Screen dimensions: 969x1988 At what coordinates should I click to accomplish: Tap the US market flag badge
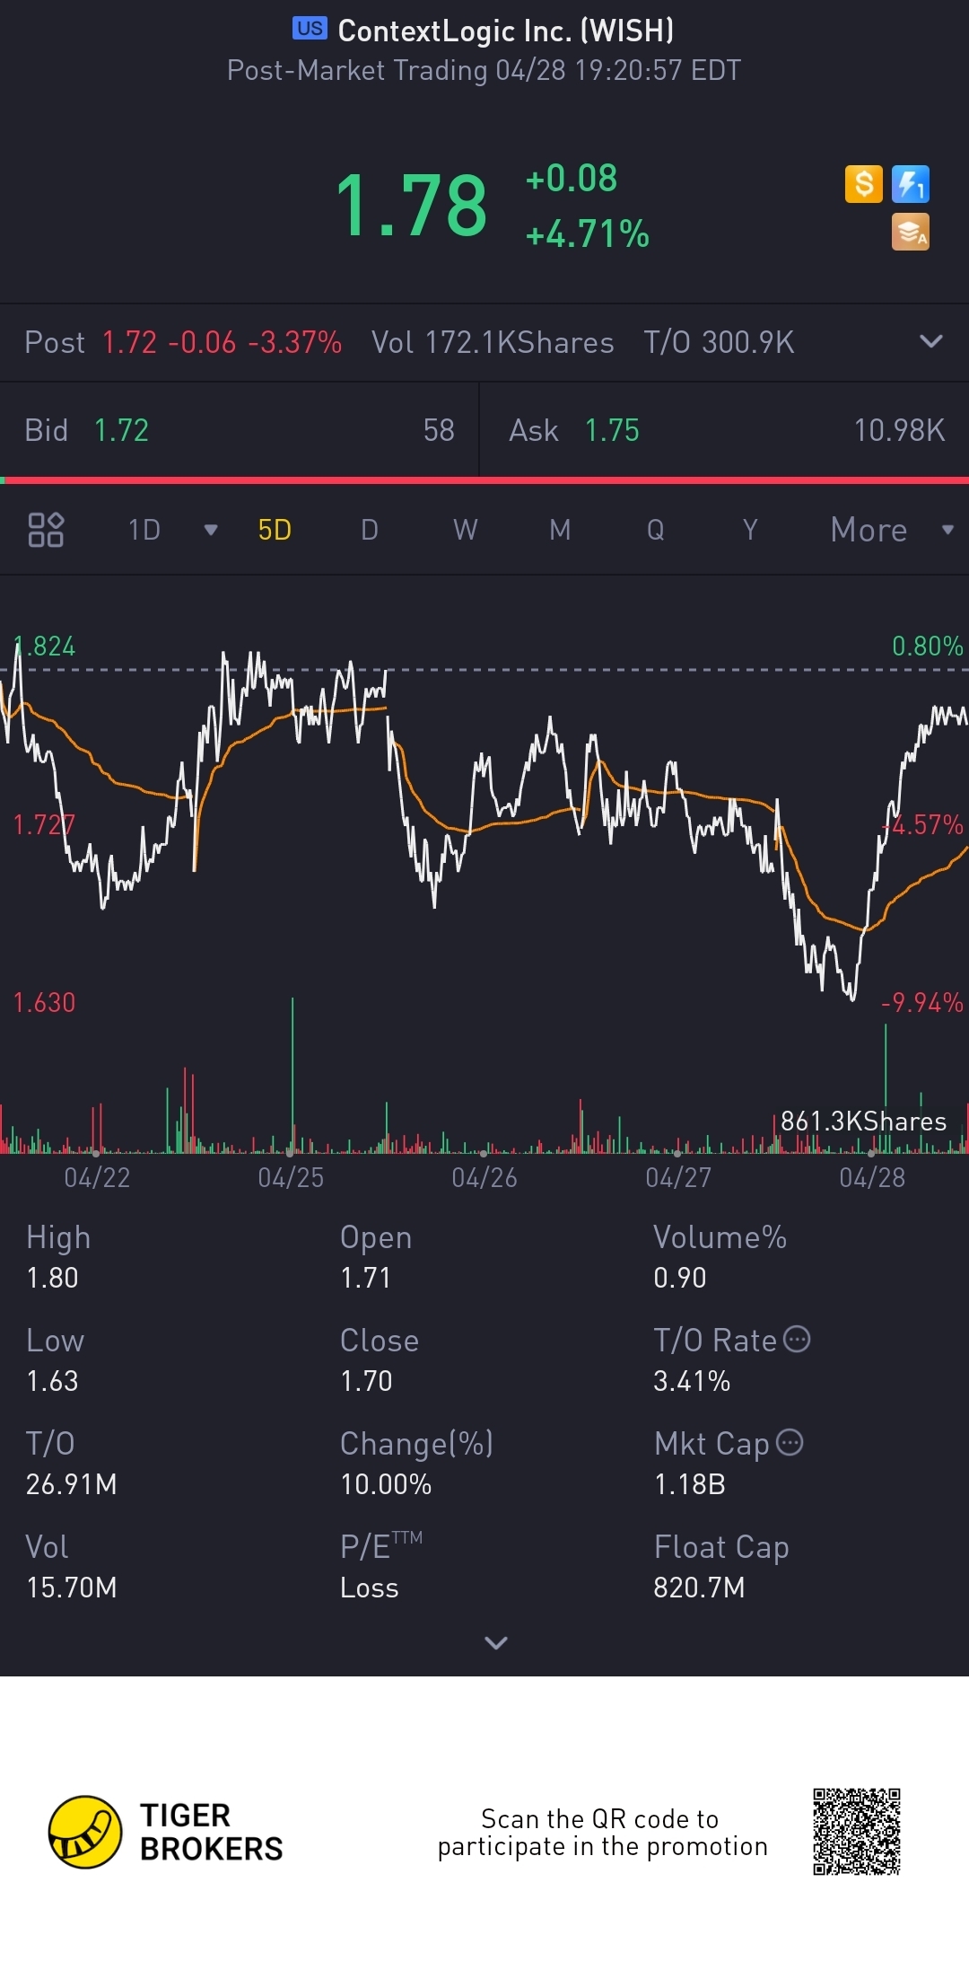[x=310, y=29]
